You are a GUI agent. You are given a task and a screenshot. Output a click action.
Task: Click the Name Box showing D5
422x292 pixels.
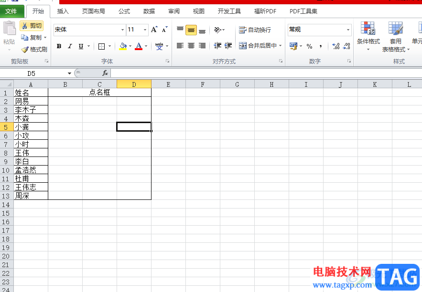coord(33,73)
